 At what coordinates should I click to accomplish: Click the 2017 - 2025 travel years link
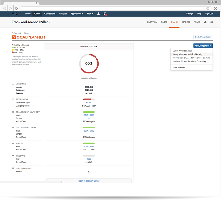(x=89, y=147)
